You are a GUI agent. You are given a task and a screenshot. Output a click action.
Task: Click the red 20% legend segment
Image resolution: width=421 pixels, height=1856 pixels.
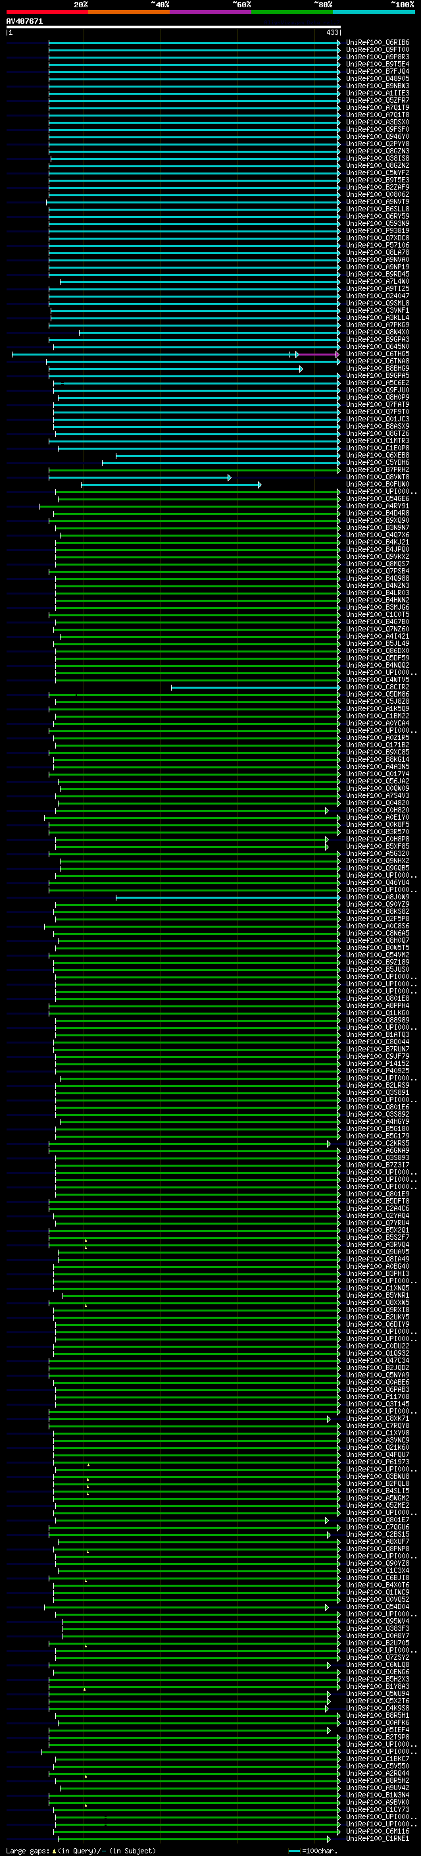[47, 12]
